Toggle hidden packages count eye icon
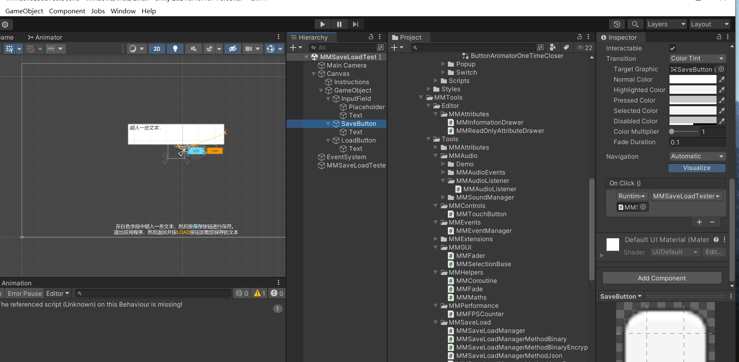 tap(585, 47)
